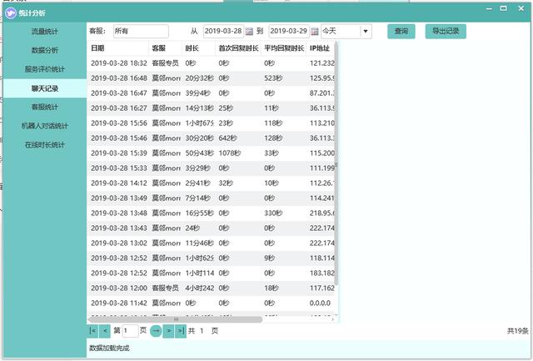The height and width of the screenshot is (361, 533).
Task: Select the row dated 2019-03-28 11:42
Action: point(211,303)
